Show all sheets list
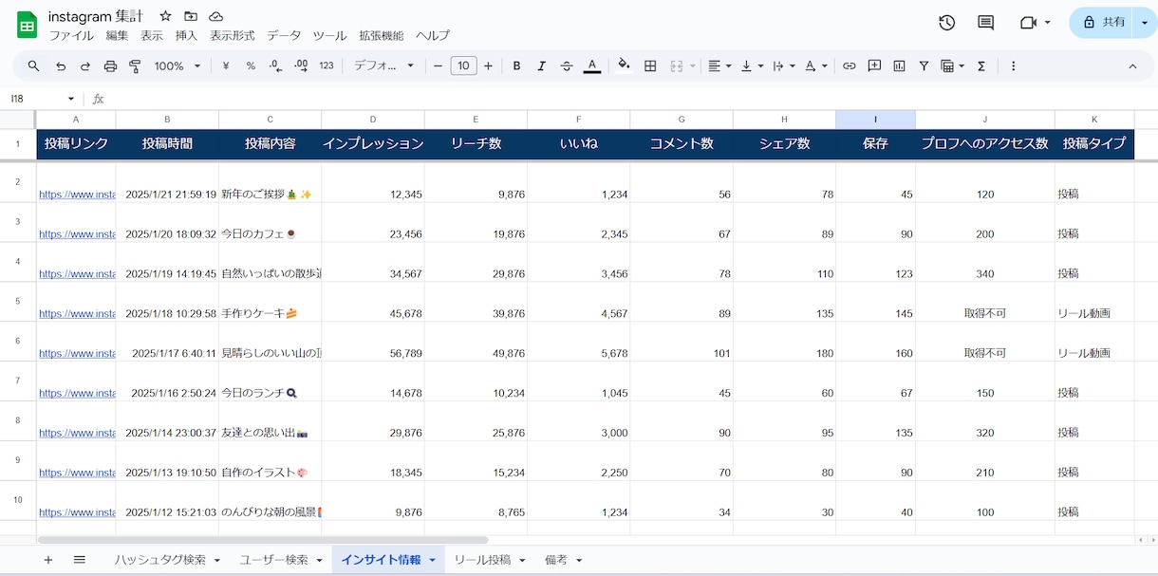The height and width of the screenshot is (576, 1158). (x=80, y=560)
